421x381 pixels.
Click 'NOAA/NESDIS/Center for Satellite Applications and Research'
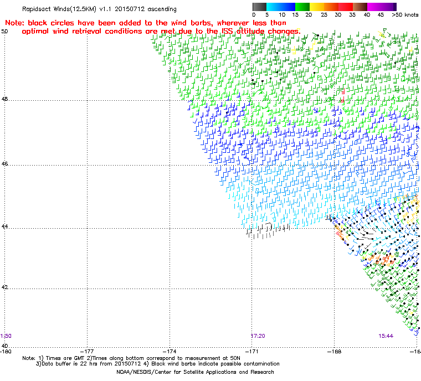click(195, 372)
